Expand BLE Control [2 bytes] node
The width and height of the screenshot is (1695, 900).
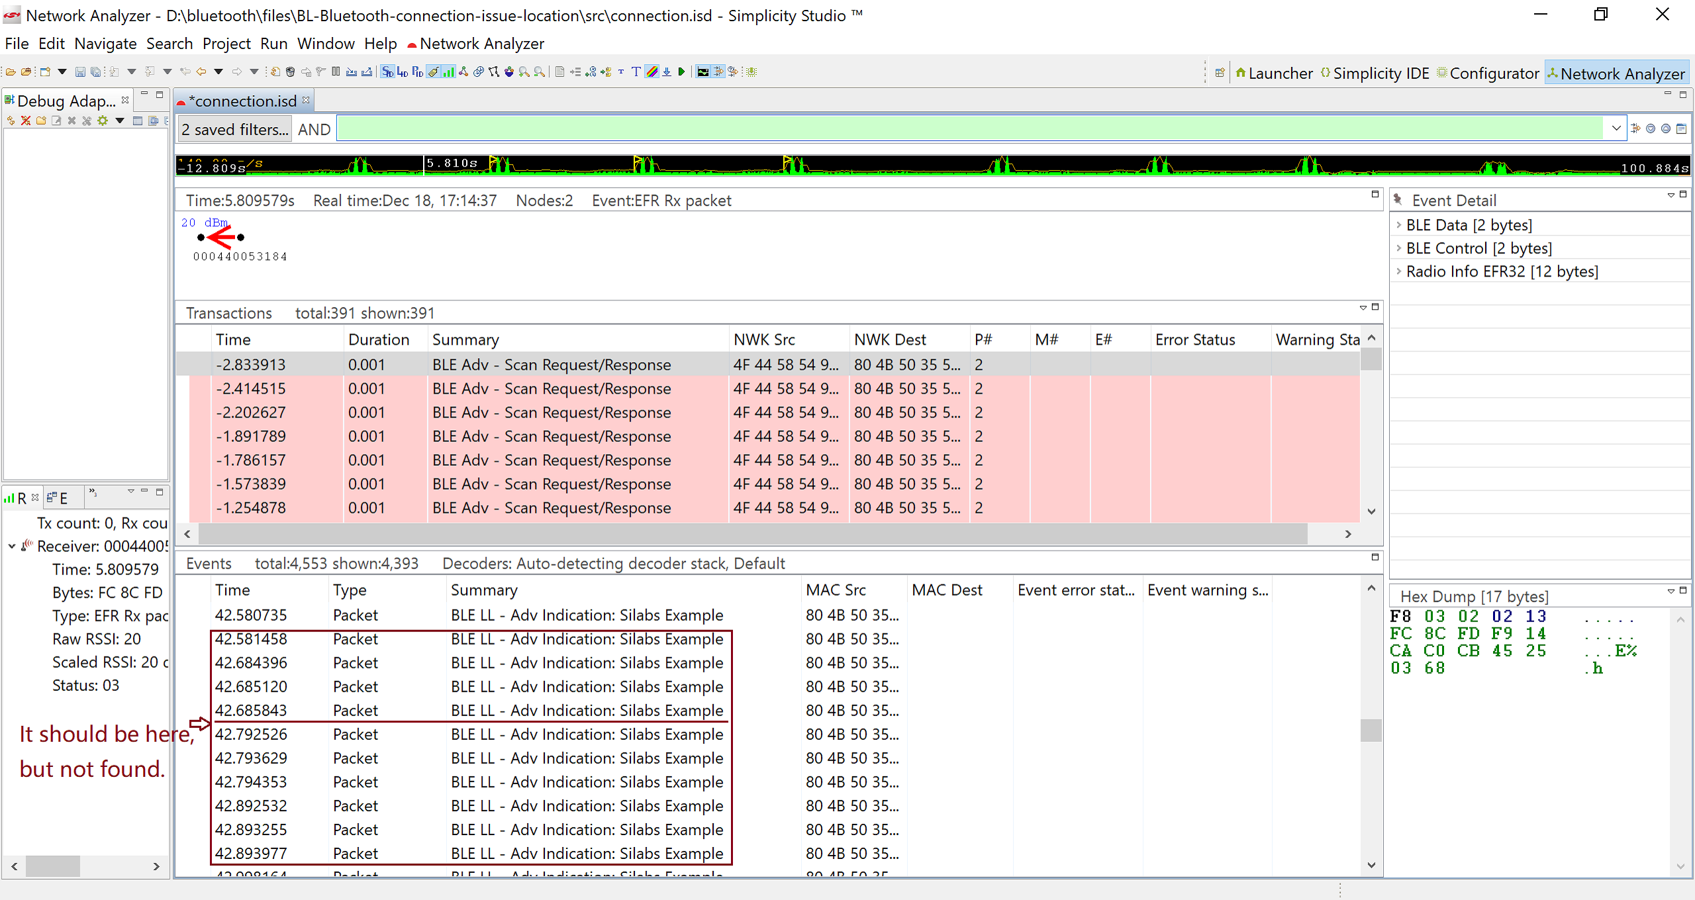[1398, 248]
